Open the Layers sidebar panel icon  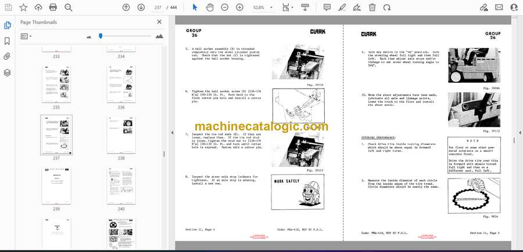[x=8, y=72]
